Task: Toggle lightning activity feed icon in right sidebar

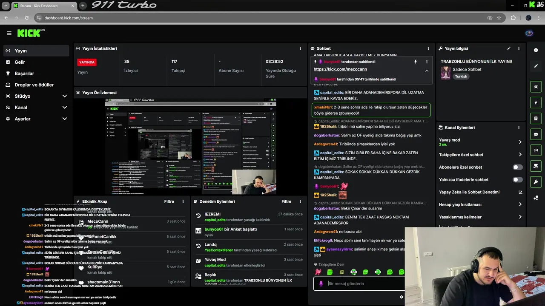Action: tap(536, 102)
